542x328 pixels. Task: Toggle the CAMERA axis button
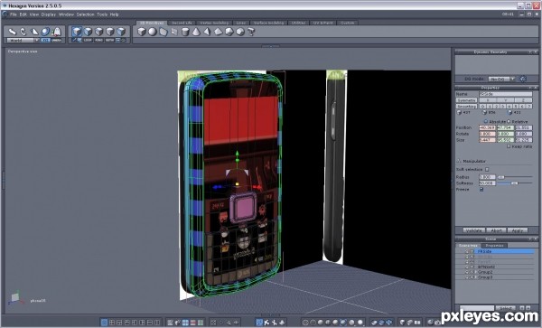point(56,40)
